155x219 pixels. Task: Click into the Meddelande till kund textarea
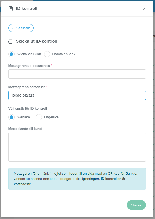tap(77, 147)
